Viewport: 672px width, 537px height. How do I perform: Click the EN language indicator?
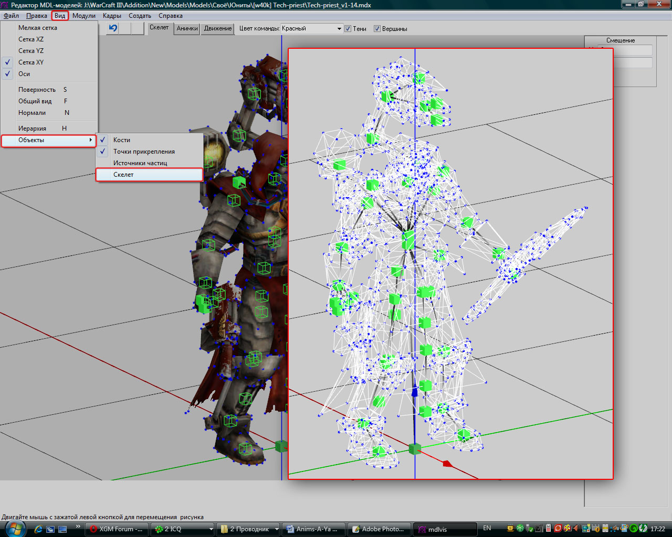[487, 529]
